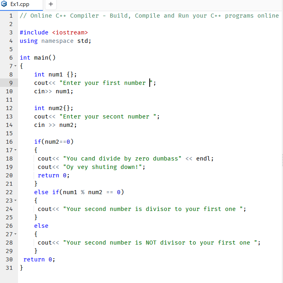Click the C++ file icon on the Ex1.cpp tab
This screenshot has width=283, height=283.
(x=4, y=4)
